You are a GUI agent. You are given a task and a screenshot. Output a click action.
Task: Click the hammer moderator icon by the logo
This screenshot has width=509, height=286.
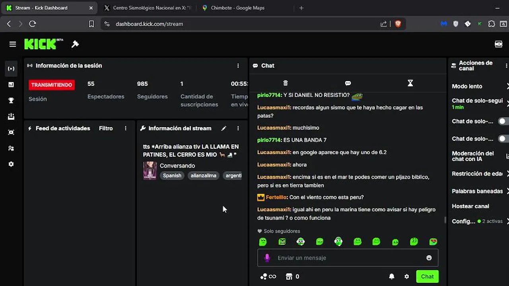coord(75,44)
